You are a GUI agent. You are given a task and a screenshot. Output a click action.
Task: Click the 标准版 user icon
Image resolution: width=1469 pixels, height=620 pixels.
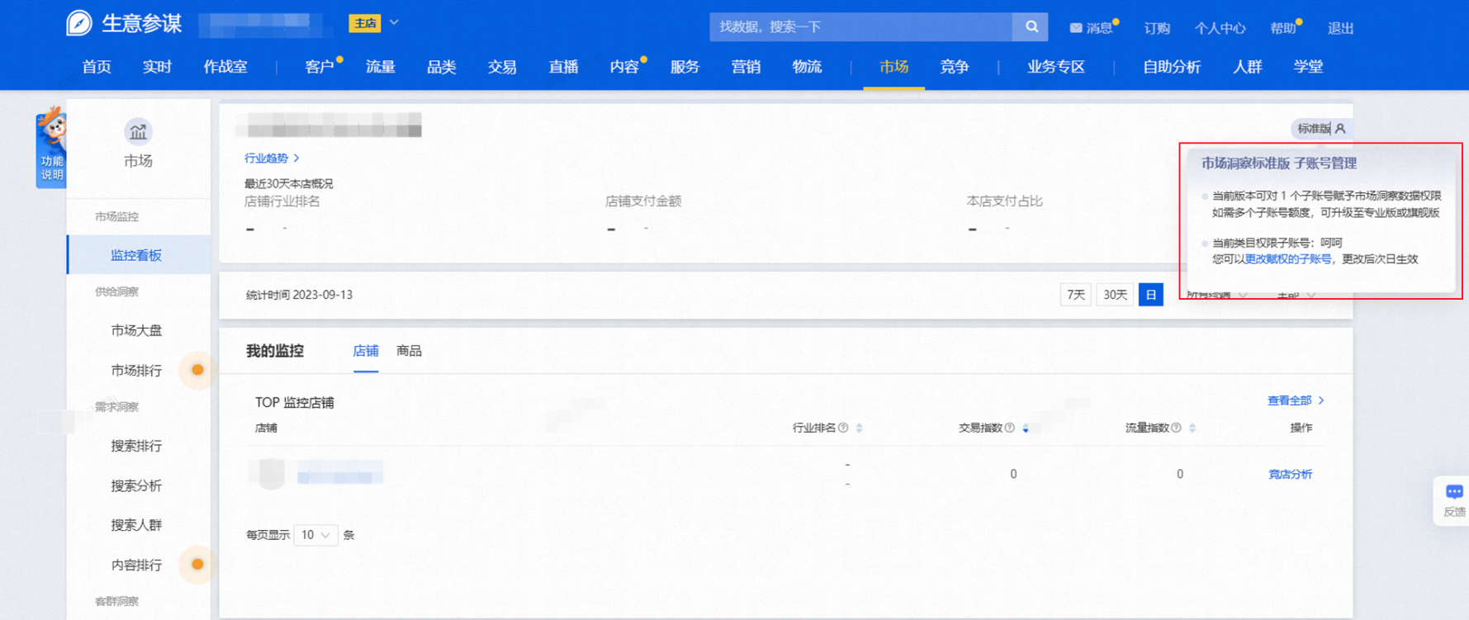tap(1340, 129)
